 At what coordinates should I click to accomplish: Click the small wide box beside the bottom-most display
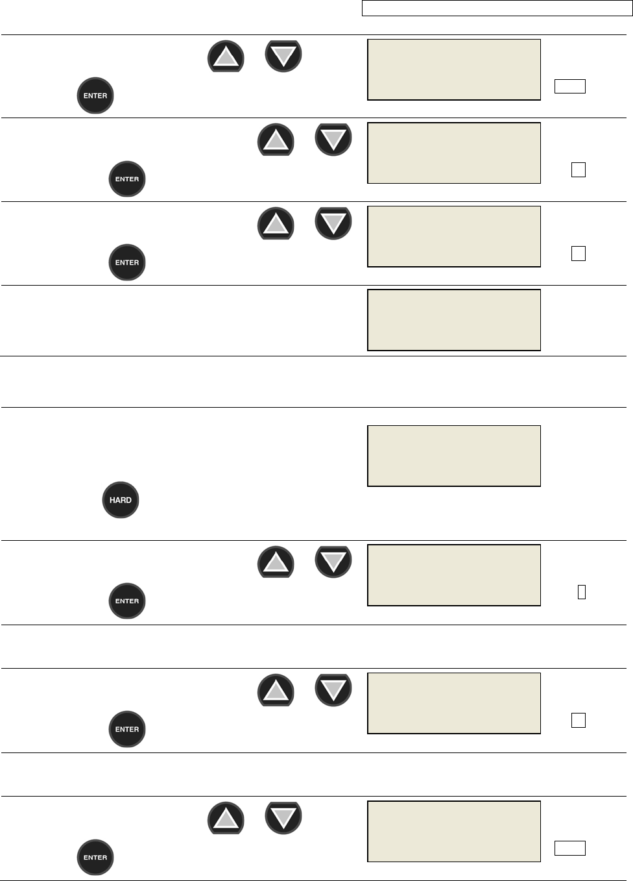[x=569, y=848]
